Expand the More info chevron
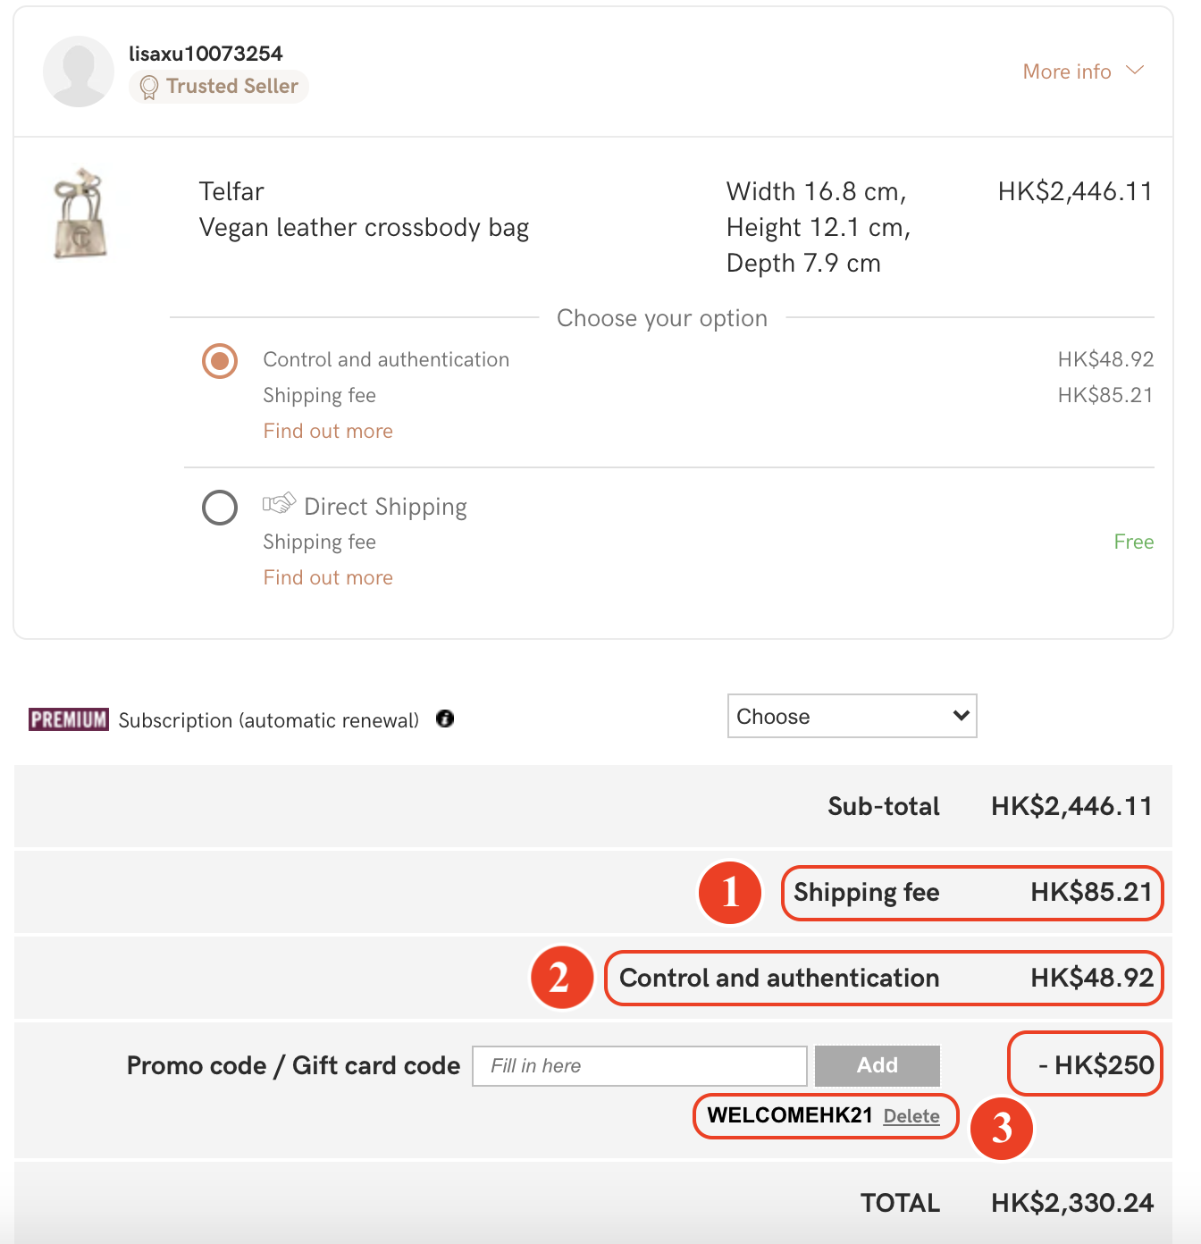Viewport: 1201px width, 1244px height. (x=1135, y=71)
